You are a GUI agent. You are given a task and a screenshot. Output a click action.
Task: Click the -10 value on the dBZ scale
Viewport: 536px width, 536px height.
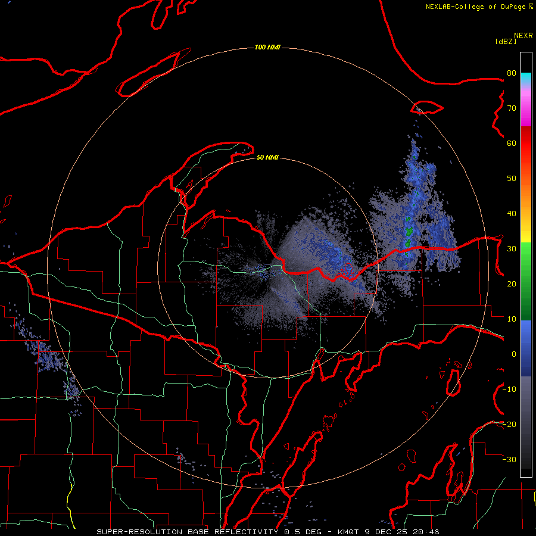[x=510, y=389]
